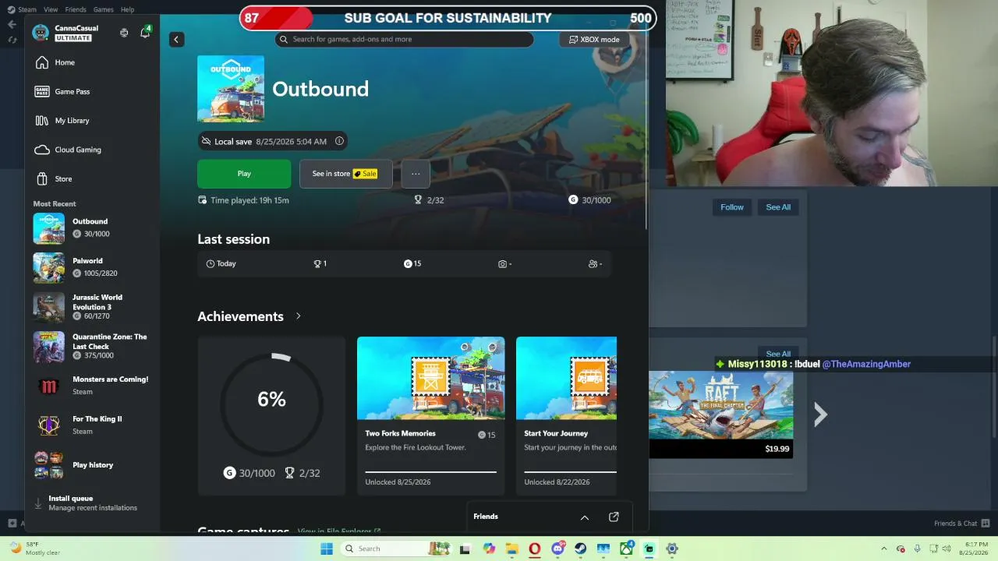The image size is (998, 561).
Task: Click the social icon beside CannaCasual profile
Action: tap(124, 33)
